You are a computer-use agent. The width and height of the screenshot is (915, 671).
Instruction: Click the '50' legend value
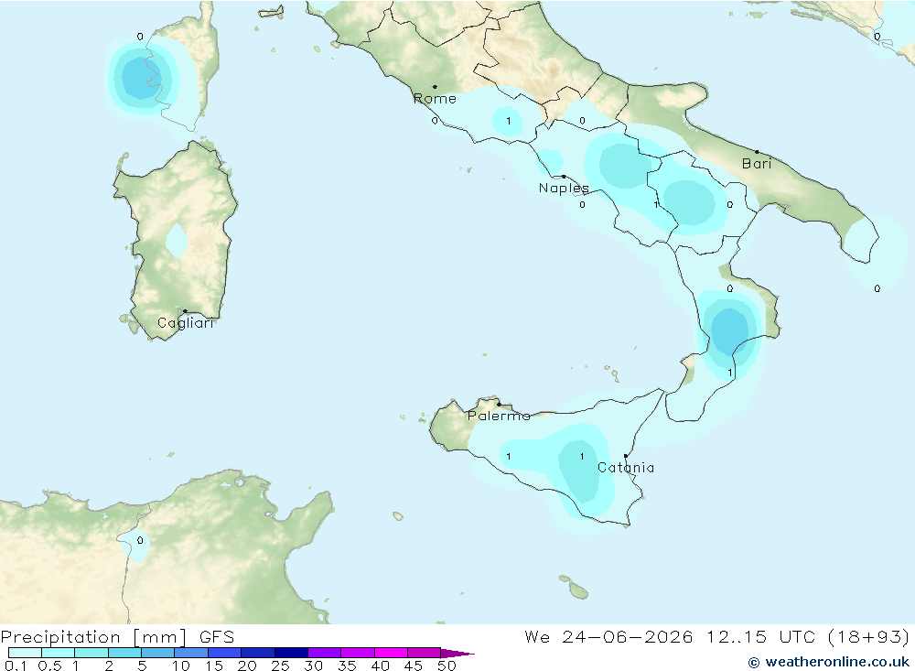[447, 666]
